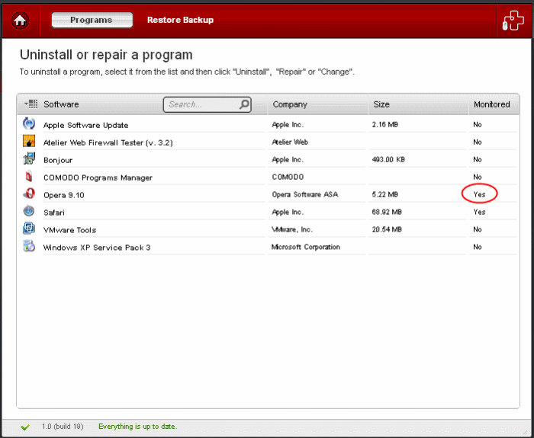The width and height of the screenshot is (534, 438).
Task: Focus the Search input field
Action: 207,104
